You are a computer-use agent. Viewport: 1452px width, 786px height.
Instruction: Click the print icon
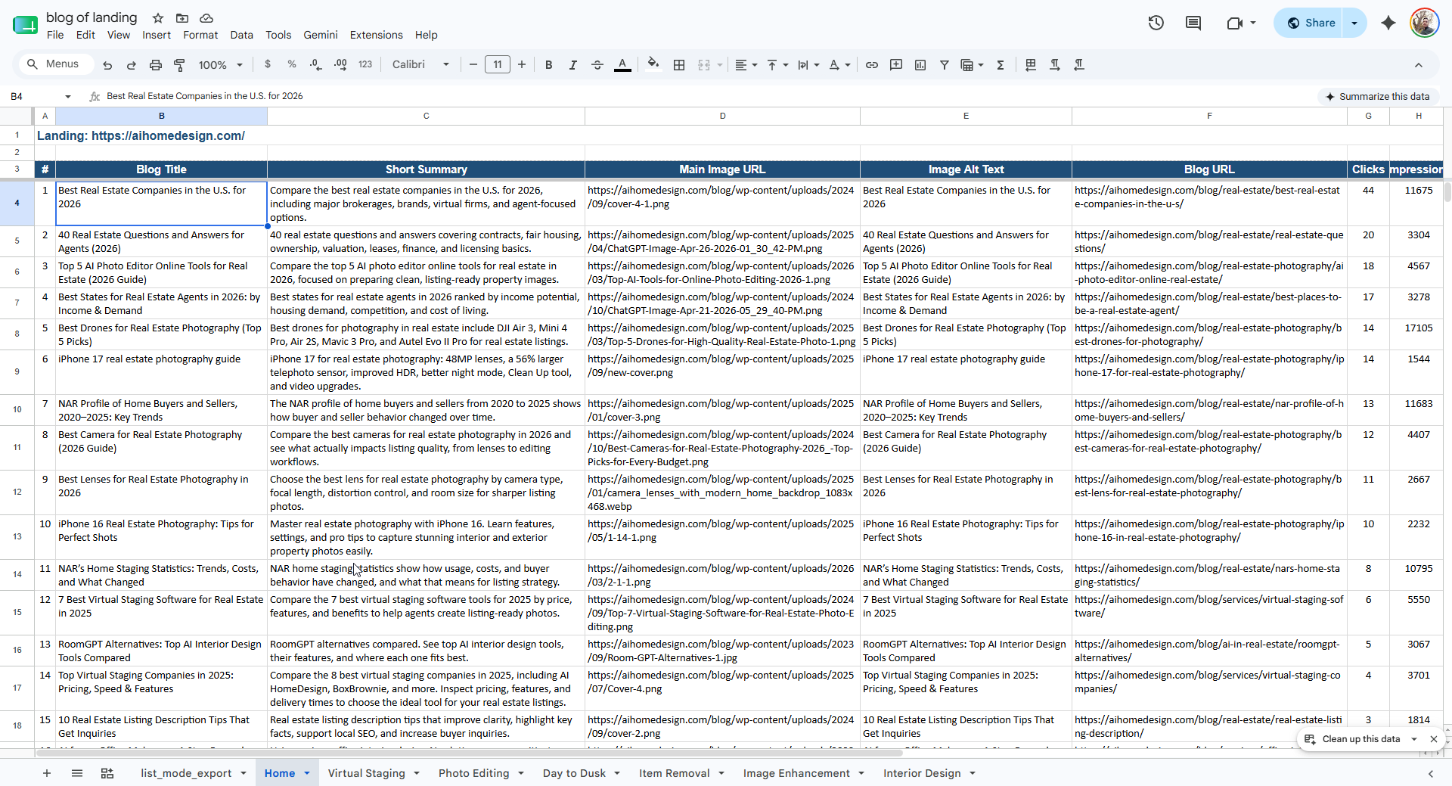[x=156, y=65]
